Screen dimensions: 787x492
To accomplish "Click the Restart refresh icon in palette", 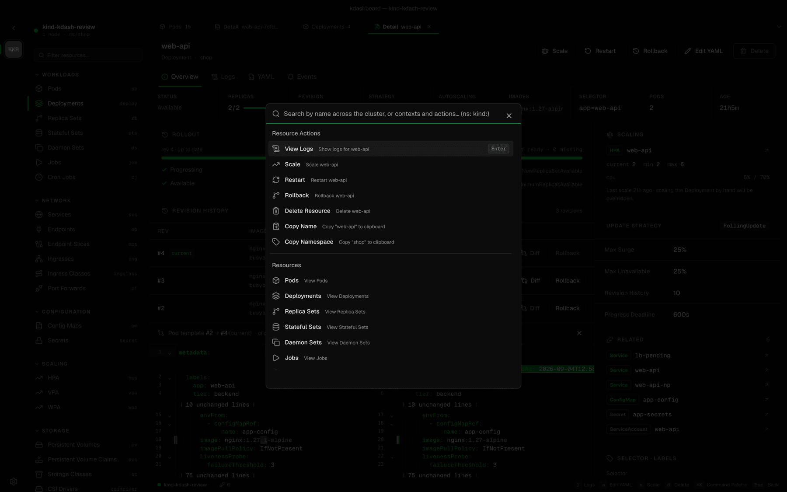I will pyautogui.click(x=276, y=180).
